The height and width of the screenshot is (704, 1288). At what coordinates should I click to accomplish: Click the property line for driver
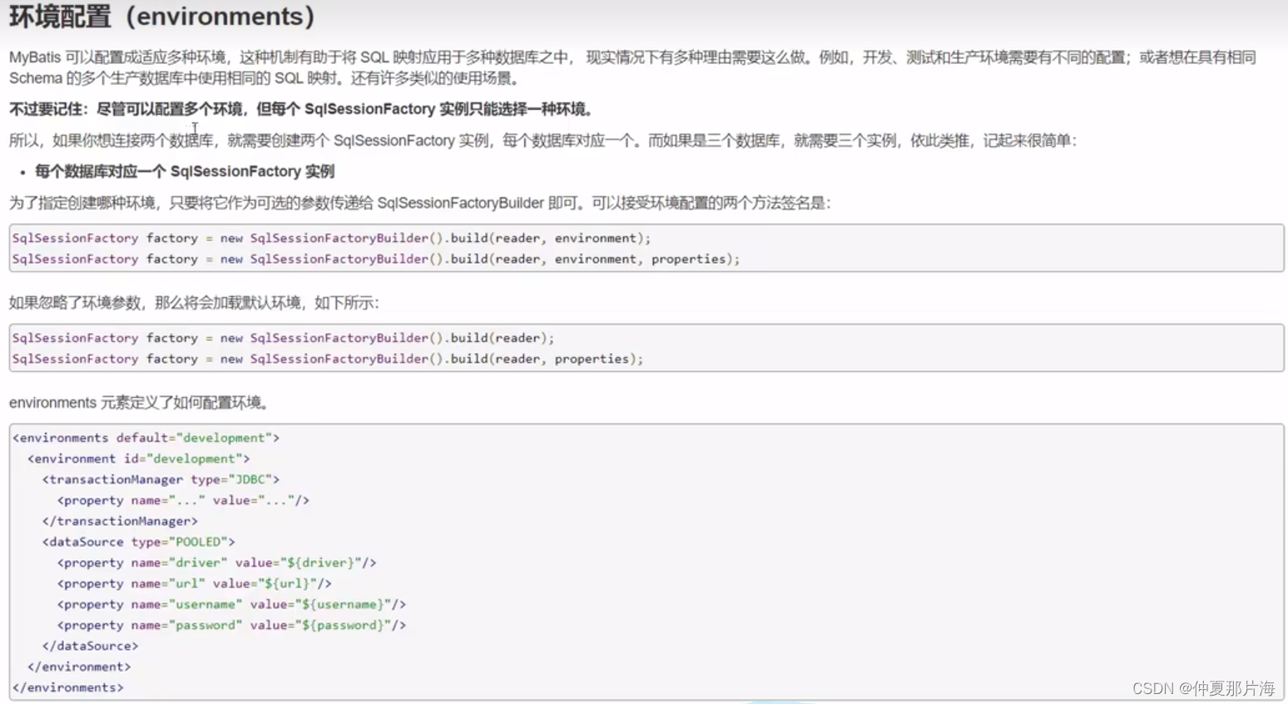(216, 563)
